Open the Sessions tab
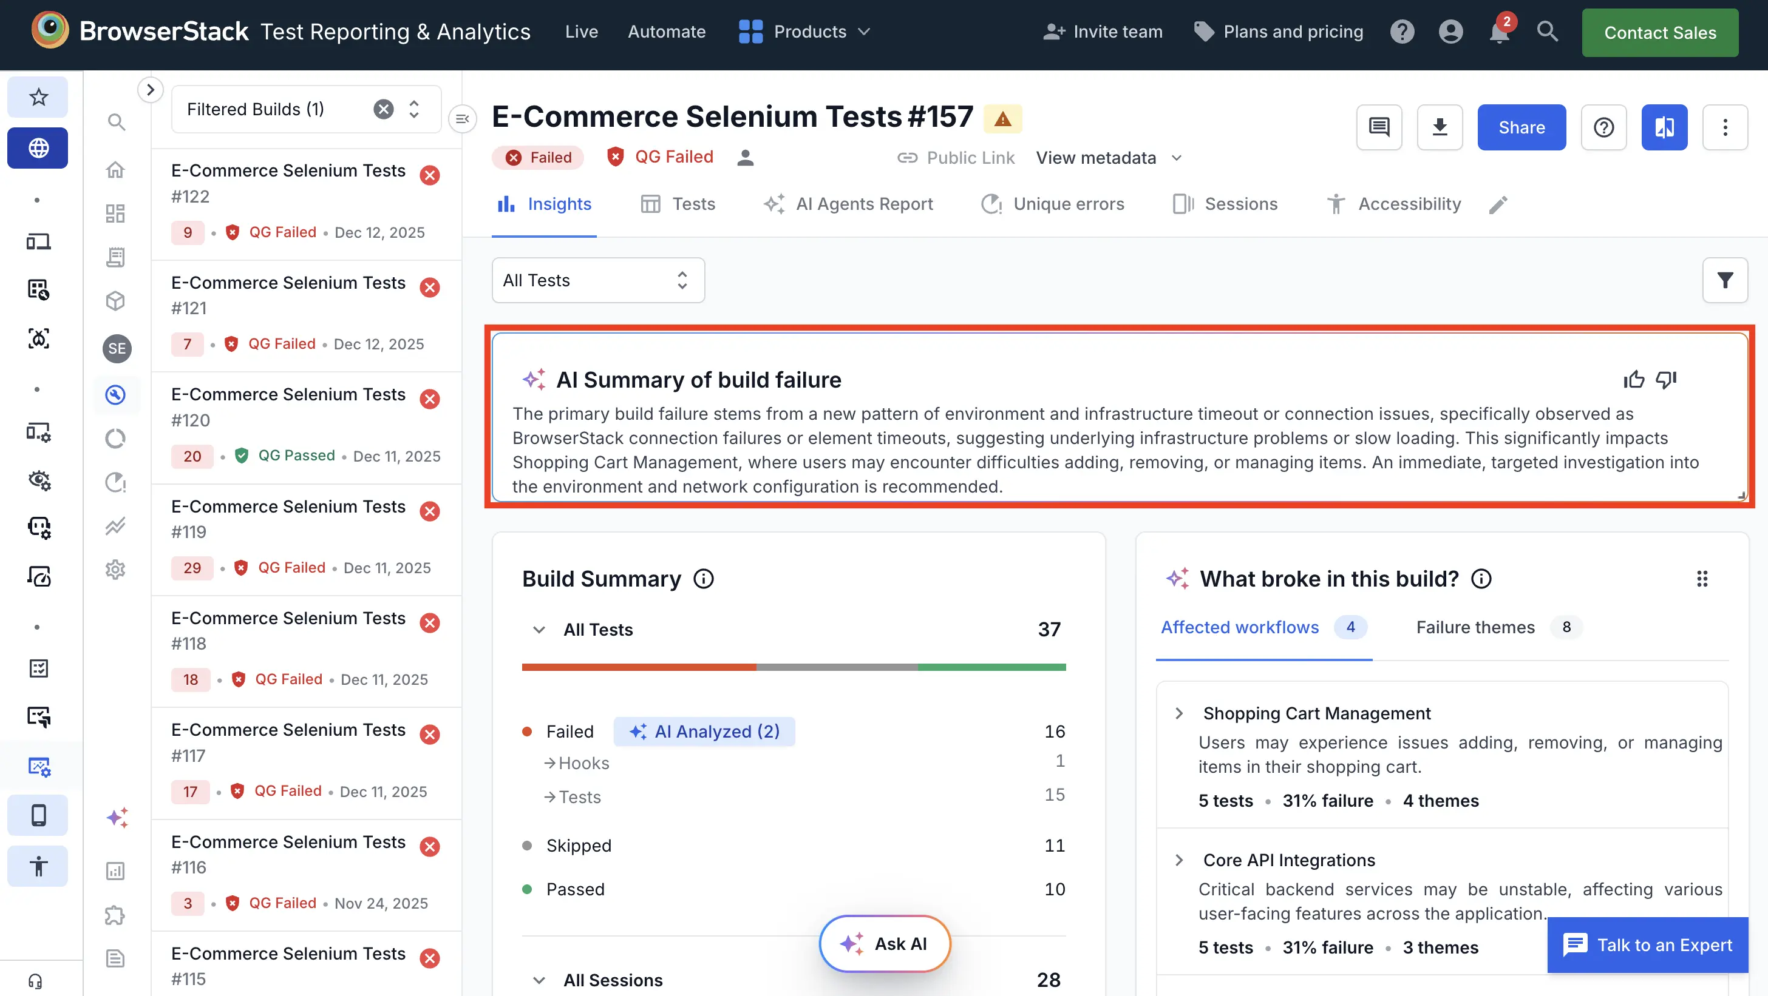 (x=1225, y=204)
